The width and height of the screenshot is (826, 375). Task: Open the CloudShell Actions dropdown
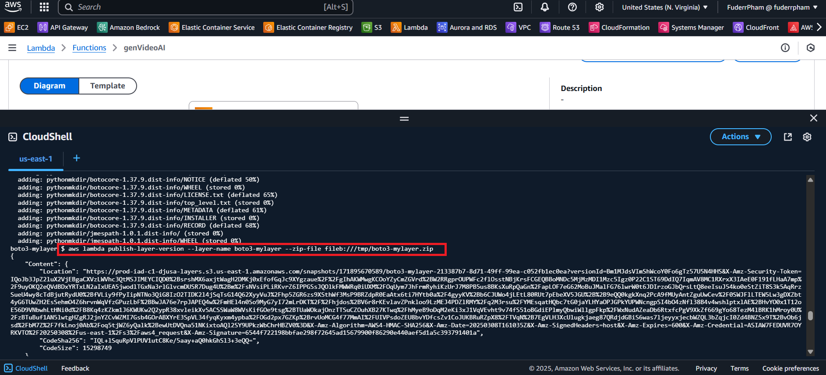coord(741,137)
